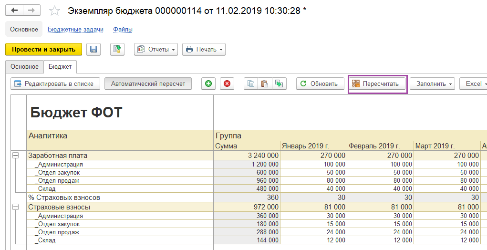Copy cells with the copy icon
The image size is (487, 250).
(251, 83)
